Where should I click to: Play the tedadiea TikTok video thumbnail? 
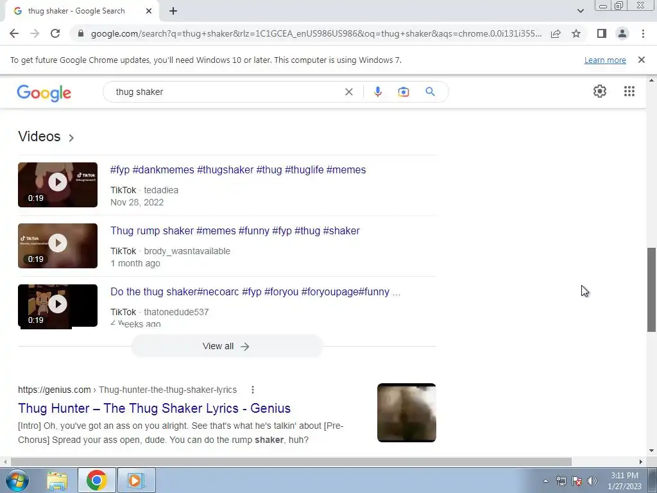pyautogui.click(x=58, y=185)
